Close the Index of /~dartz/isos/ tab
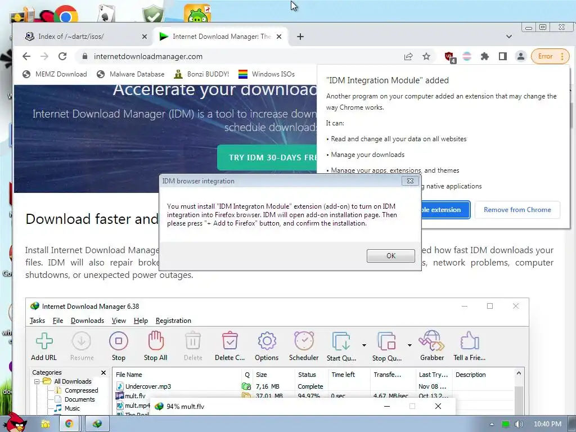This screenshot has width=576, height=432. click(145, 37)
